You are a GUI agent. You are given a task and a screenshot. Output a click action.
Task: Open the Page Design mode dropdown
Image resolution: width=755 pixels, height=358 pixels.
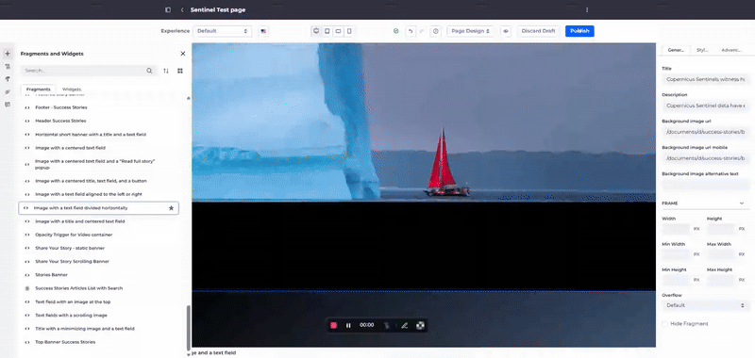click(x=470, y=31)
